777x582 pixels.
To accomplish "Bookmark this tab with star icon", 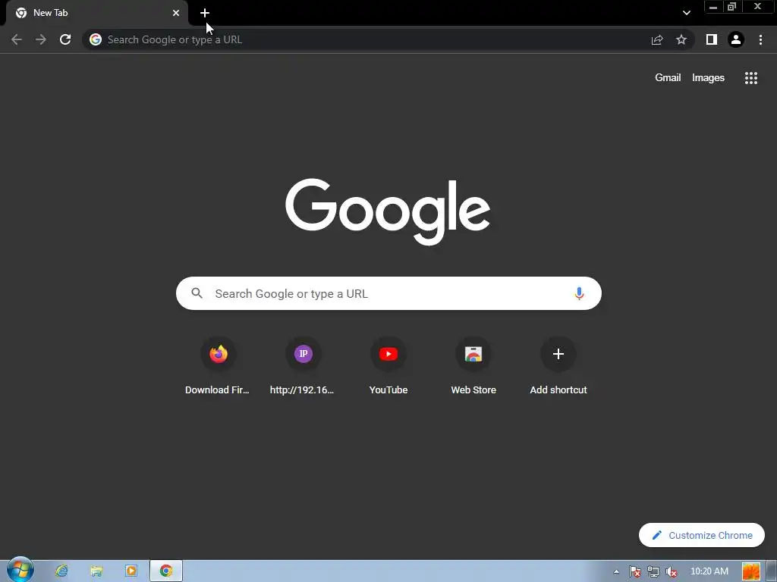I will coord(681,39).
